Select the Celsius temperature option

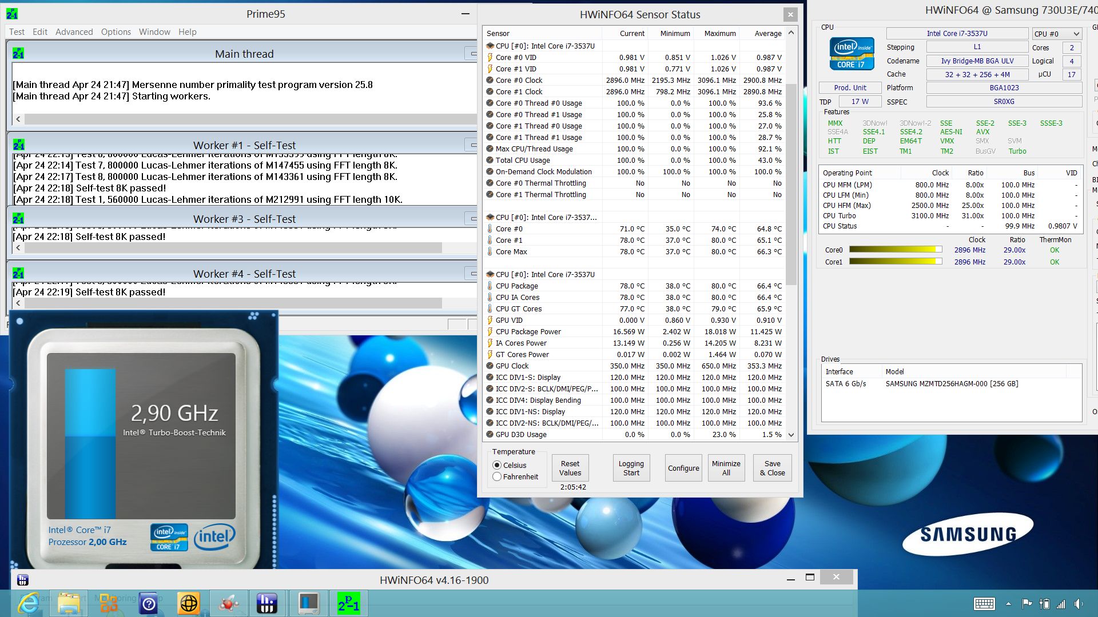point(497,465)
